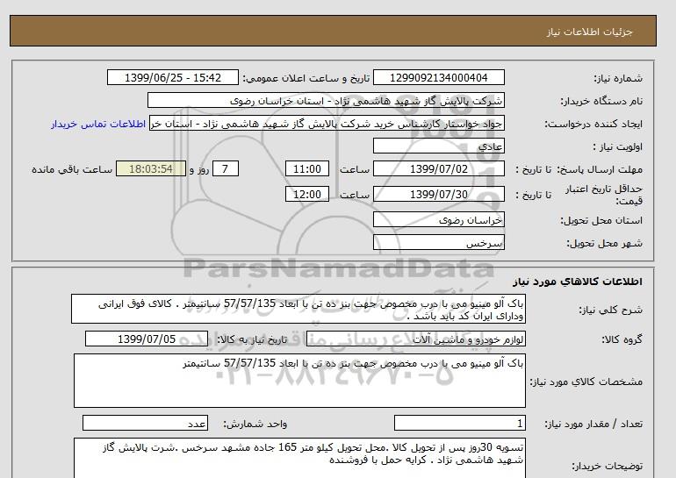Select the شهر محل تحویل field سرخس

pos(440,244)
